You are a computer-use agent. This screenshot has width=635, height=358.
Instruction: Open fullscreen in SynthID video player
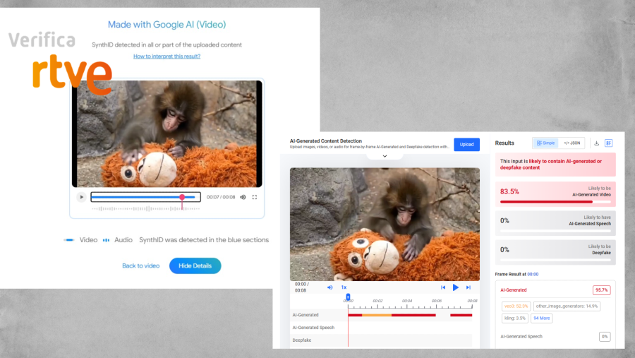(255, 197)
